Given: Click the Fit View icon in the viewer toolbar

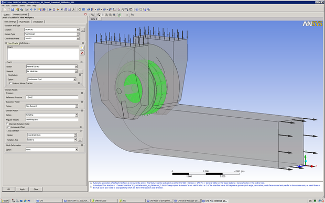Looking at the screenshot, I should [x=114, y=15].
